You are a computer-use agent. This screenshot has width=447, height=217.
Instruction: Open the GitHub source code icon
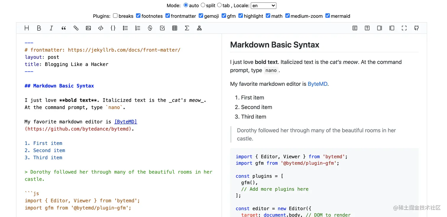(417, 28)
